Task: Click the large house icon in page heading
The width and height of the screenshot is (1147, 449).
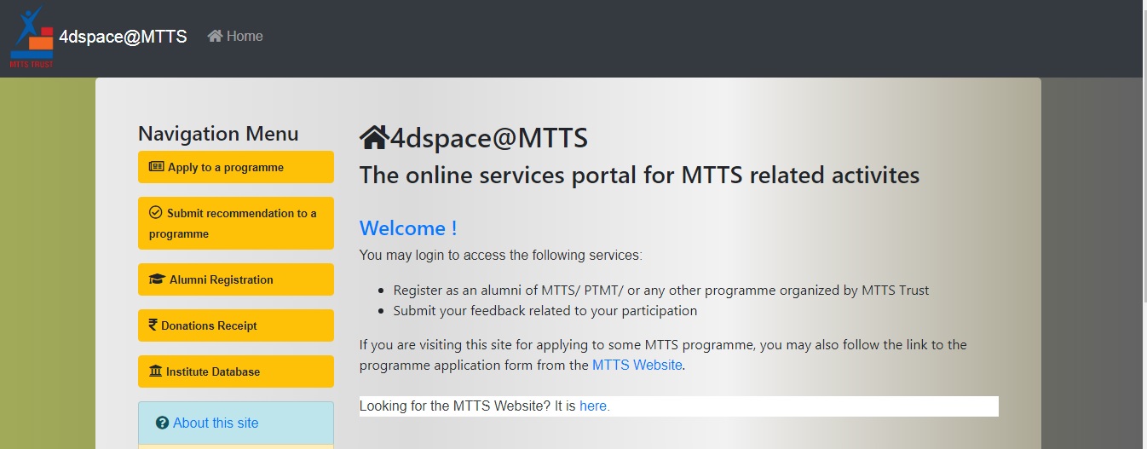Action: 373,137
